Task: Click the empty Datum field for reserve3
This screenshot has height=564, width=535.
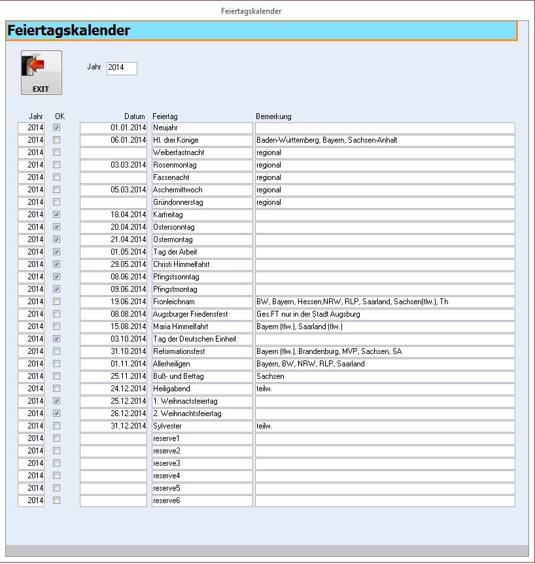Action: tap(114, 464)
